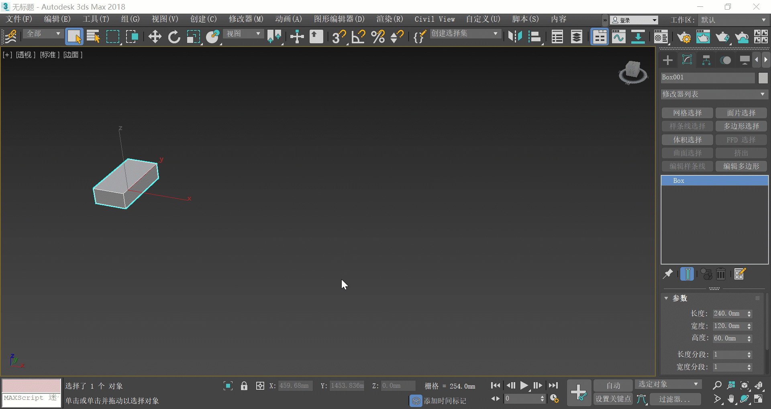The image size is (771, 409).
Task: Expand the hidden menus chevron
Action: (x=605, y=20)
